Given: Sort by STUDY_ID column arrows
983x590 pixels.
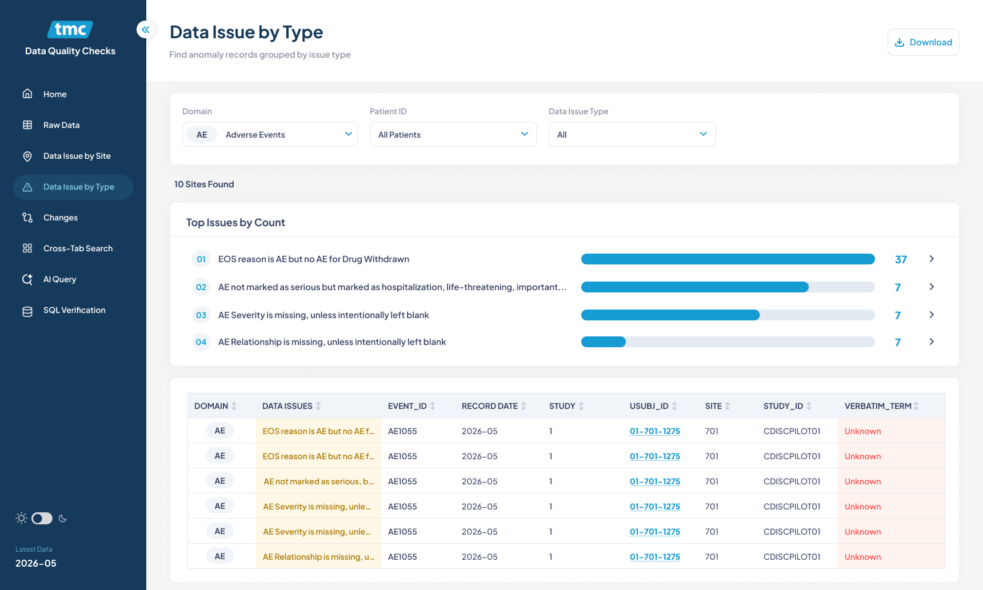Looking at the screenshot, I should (809, 406).
